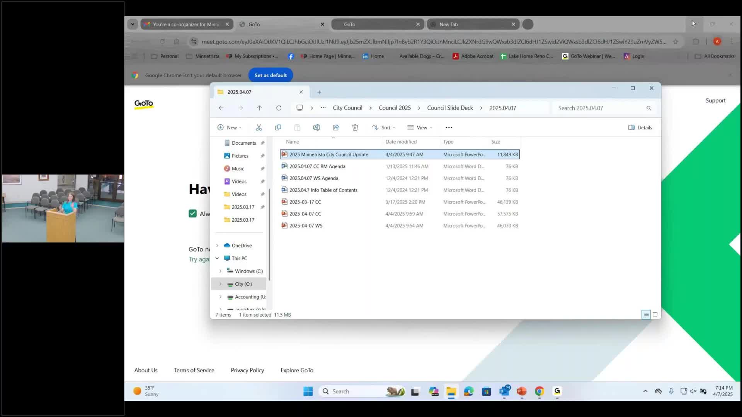This screenshot has height=417, width=742.
Task: Toggle the checked green checkbox on GoTo page
Action: pos(192,214)
